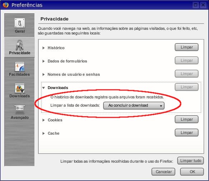The width and height of the screenshot is (209, 181).
Task: Expand Dados de formulários section
Action: click(43, 61)
